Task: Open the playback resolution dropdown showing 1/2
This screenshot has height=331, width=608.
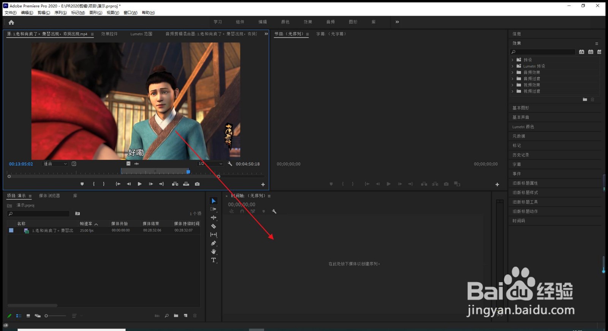Action: tap(210, 164)
